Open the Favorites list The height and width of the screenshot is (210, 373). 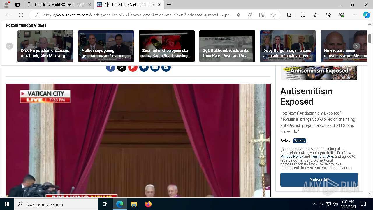[x=316, y=15]
